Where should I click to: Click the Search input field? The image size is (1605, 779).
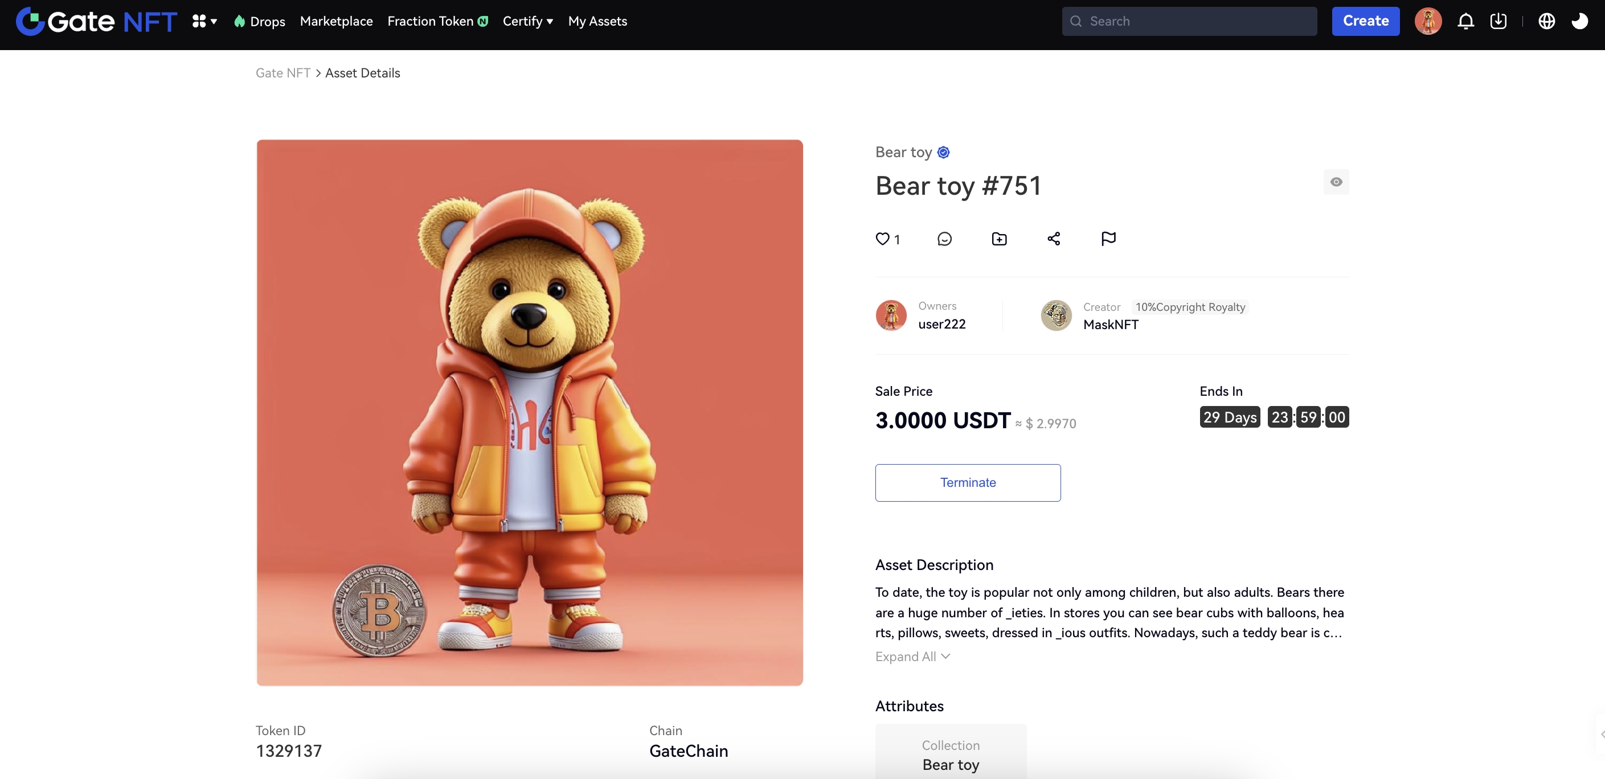tap(1196, 21)
